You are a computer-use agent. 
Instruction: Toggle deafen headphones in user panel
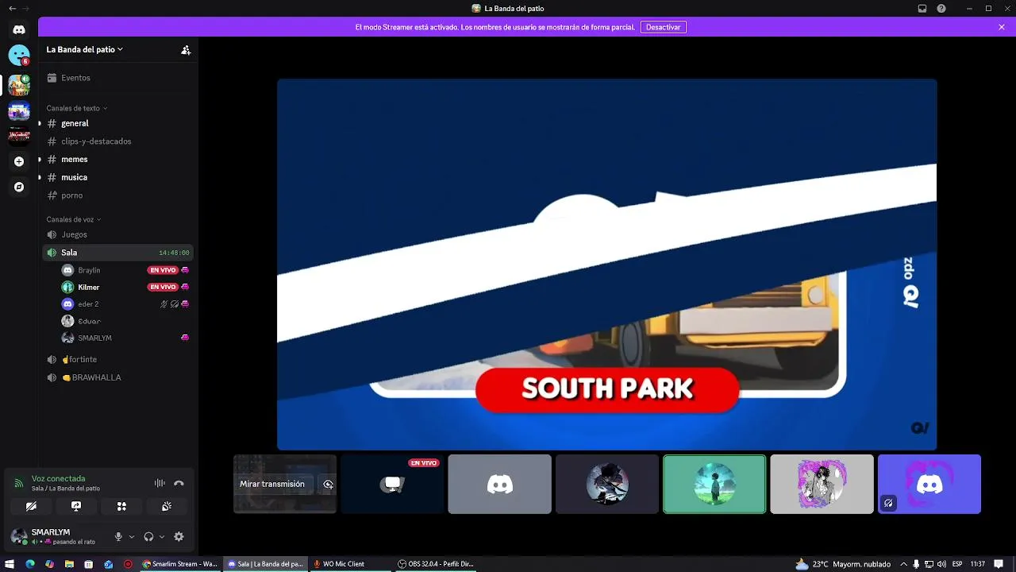(148, 537)
